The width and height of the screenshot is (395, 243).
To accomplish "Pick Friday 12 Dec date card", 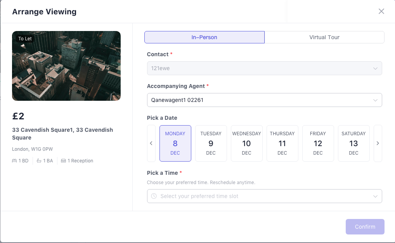I will (318, 143).
